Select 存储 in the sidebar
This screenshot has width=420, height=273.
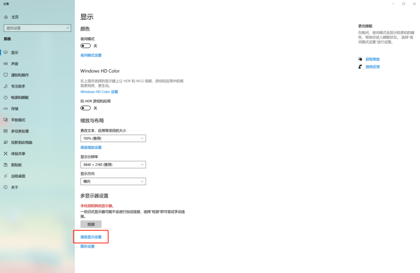click(x=15, y=108)
